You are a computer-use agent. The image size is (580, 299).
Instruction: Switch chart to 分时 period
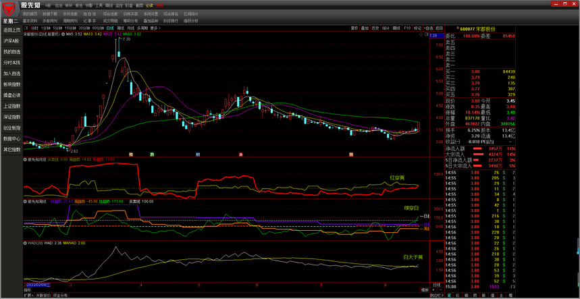34,28
